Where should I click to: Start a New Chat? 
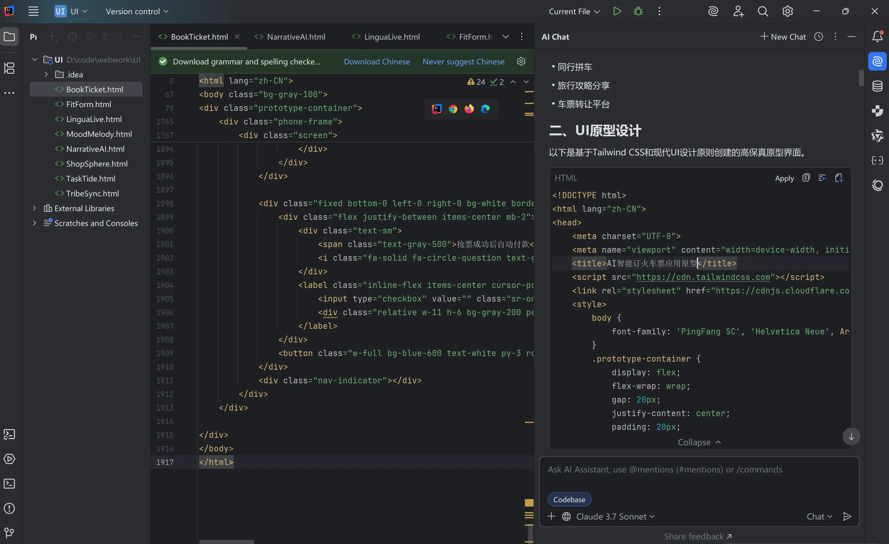(783, 37)
